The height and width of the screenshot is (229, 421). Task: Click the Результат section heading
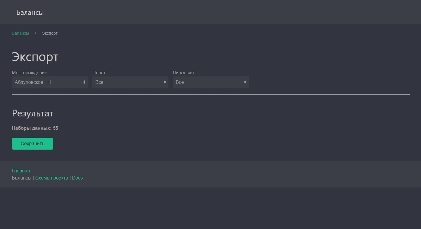click(x=33, y=113)
